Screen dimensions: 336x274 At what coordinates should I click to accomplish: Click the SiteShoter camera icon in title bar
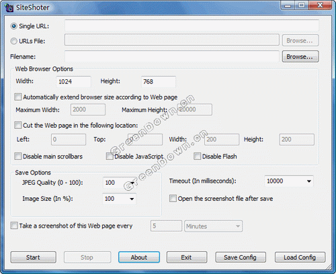point(9,8)
